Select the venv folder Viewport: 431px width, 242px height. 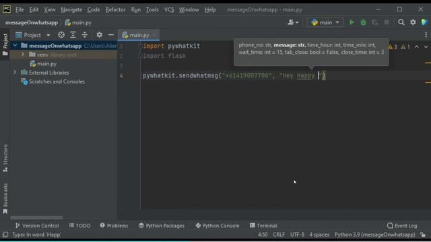point(42,55)
